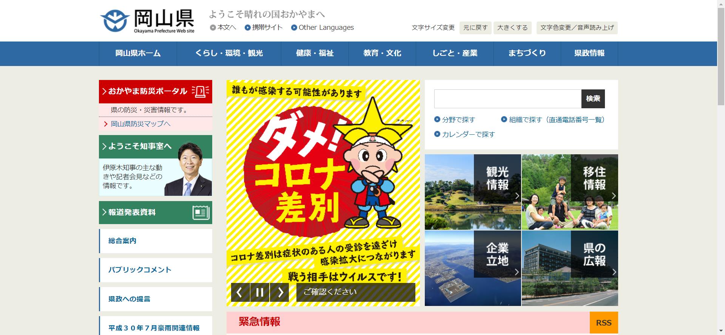The image size is (725, 335).
Task: Click bullet icon beside カレンダーで探す
Action: click(x=437, y=134)
